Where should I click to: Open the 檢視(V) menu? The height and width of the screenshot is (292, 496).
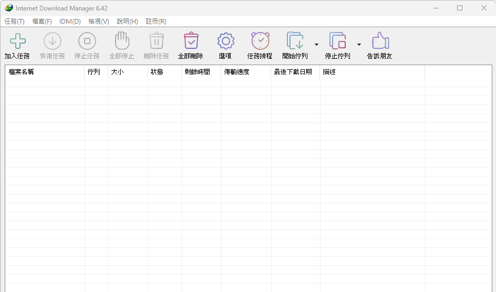coord(99,22)
